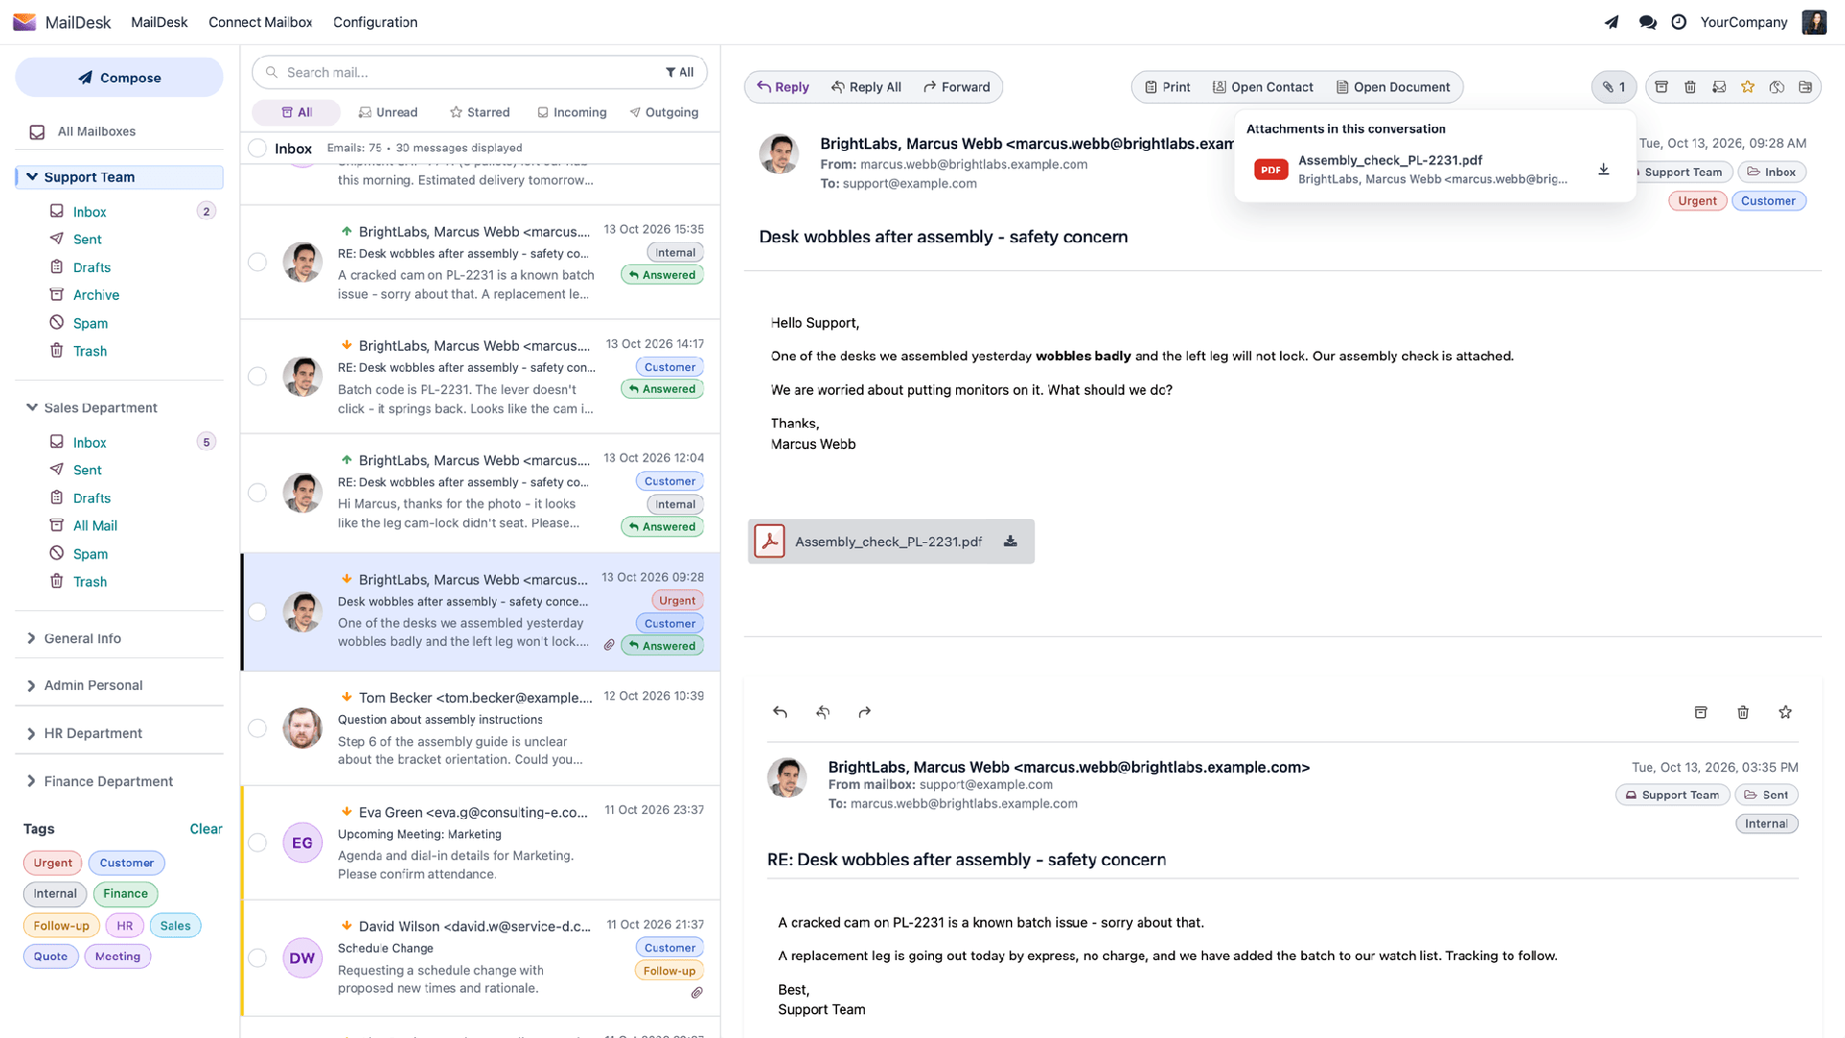
Task: Download Assembly_check_PL-2231.pdf from the attachments popup
Action: [1604, 169]
